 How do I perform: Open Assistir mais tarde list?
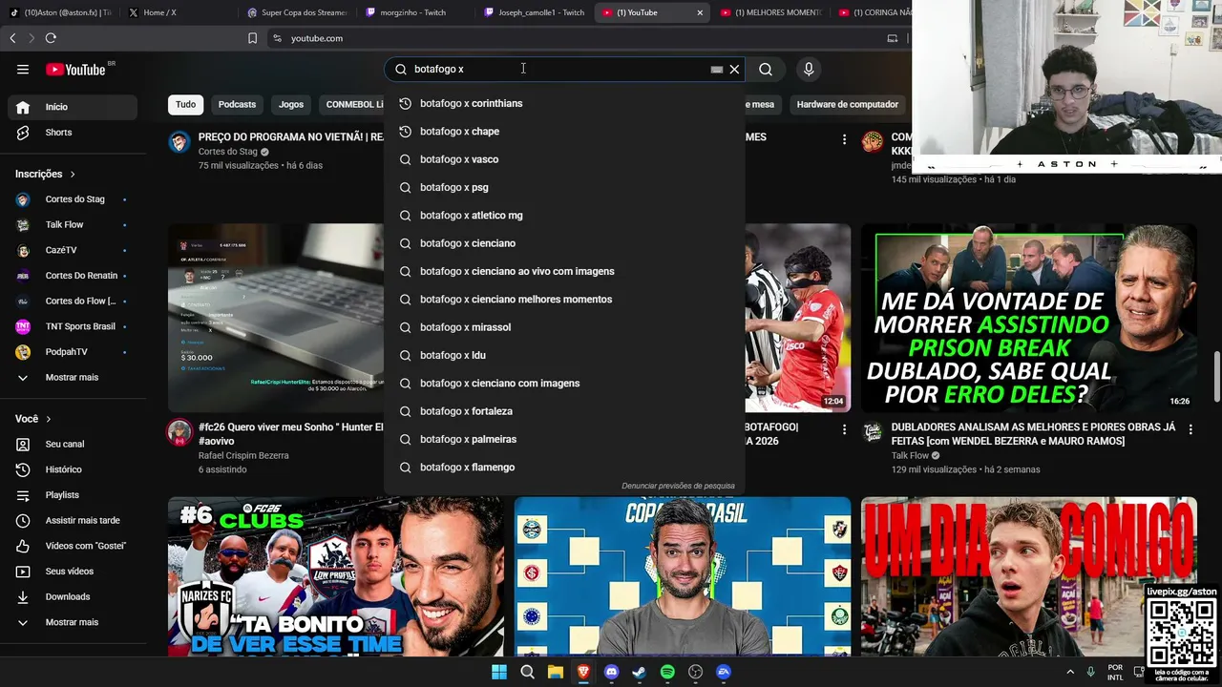pyautogui.click(x=73, y=520)
